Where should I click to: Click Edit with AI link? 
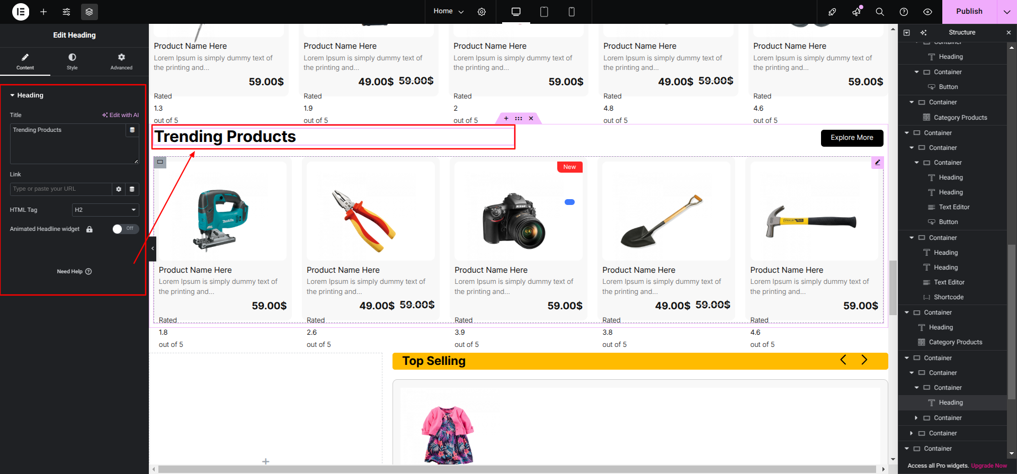point(121,115)
